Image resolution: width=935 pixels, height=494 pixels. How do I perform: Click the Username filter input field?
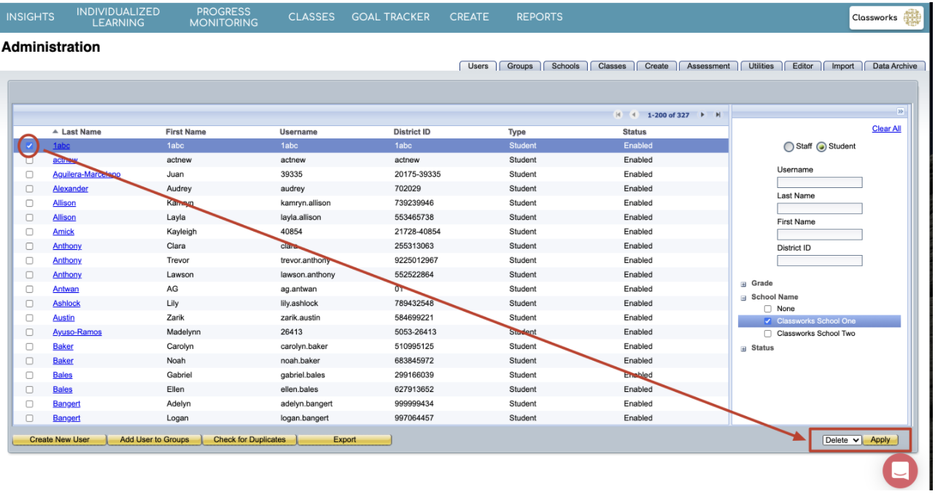pos(819,183)
